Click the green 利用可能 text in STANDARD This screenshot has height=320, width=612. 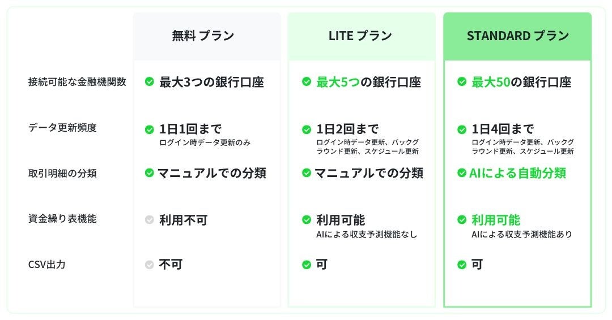pos(496,220)
